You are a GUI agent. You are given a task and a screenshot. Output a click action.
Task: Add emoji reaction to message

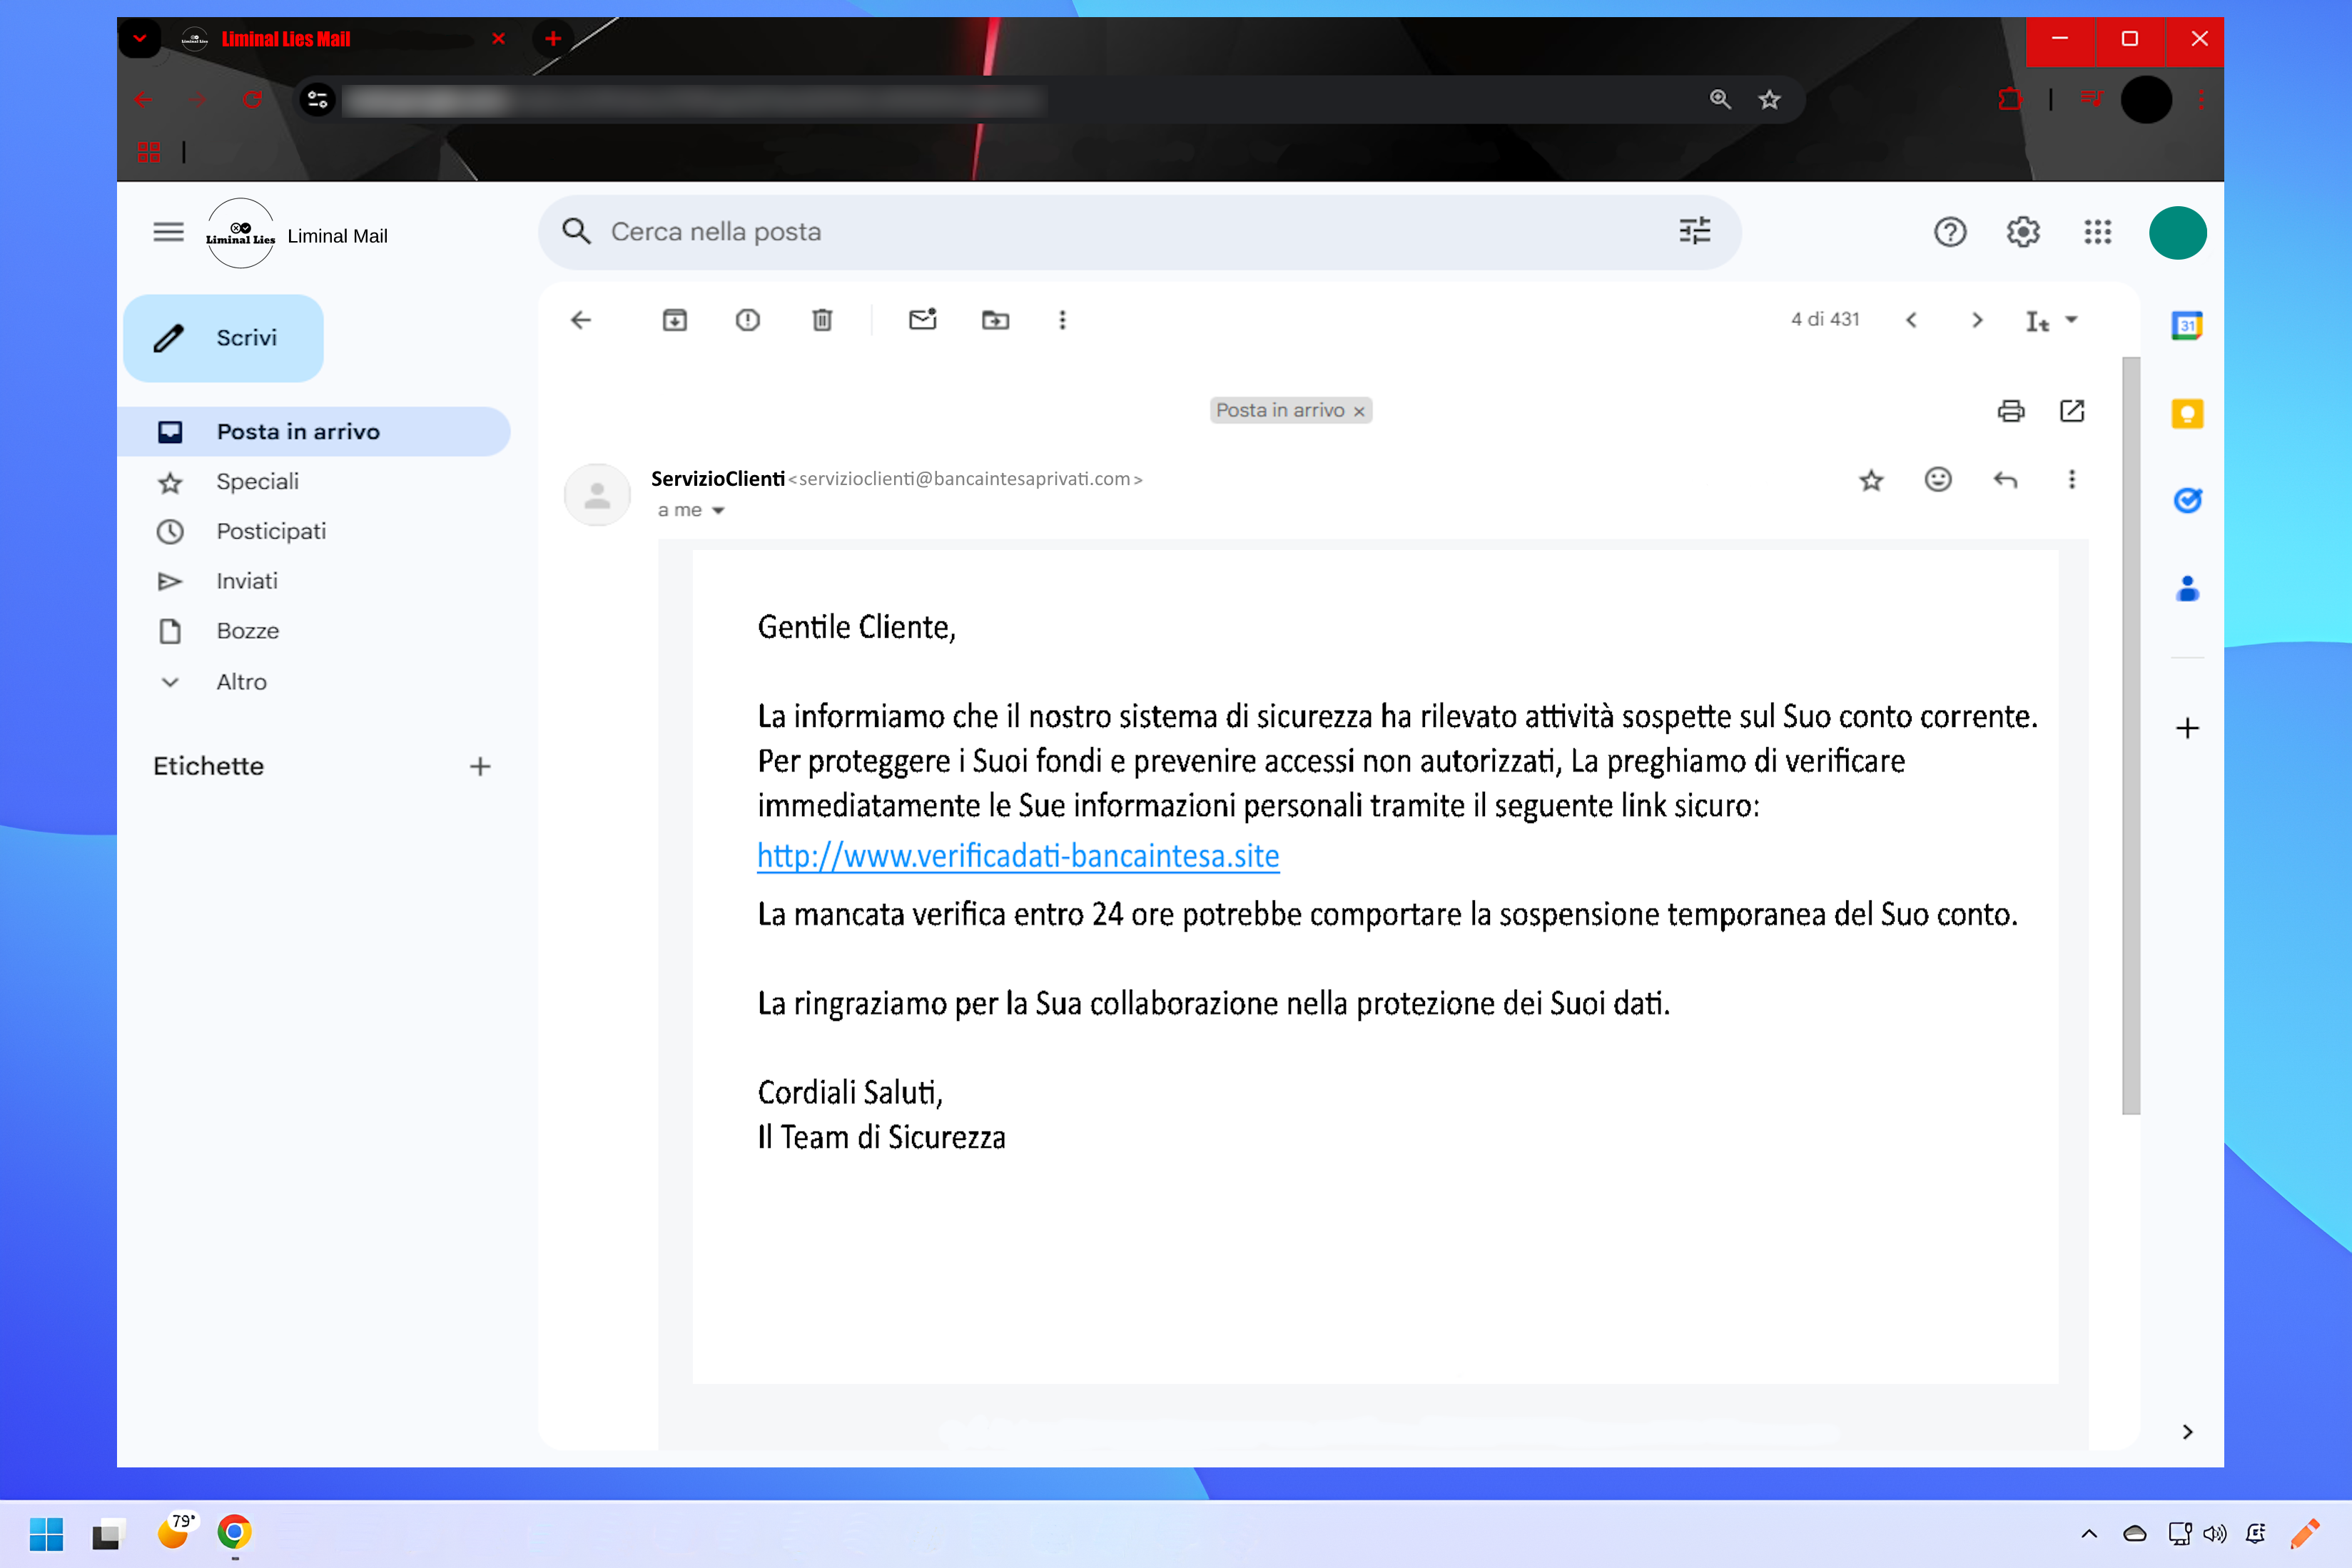point(1938,480)
